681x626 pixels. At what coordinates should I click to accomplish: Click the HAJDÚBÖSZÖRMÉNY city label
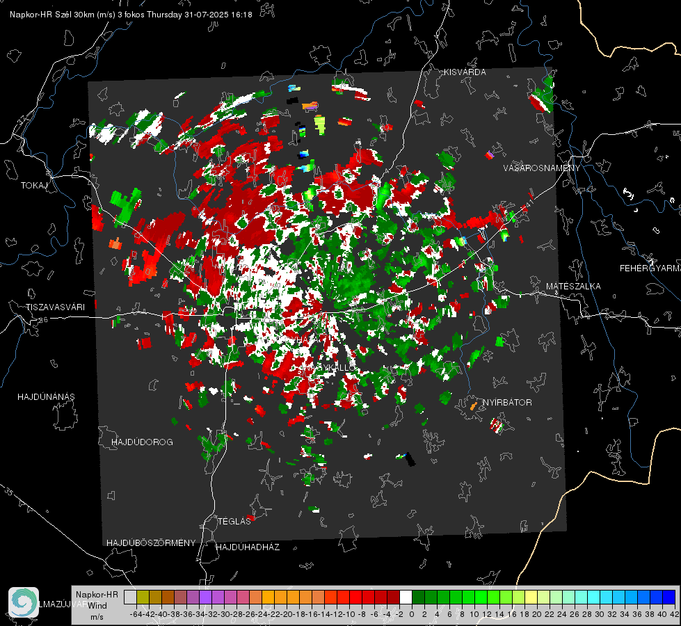pyautogui.click(x=151, y=543)
